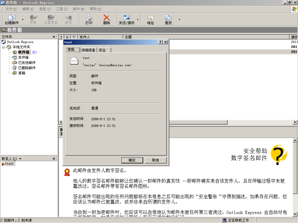Click the down arrow of preview pane scrollbar
This screenshot has width=298, height=223.
click(295, 214)
